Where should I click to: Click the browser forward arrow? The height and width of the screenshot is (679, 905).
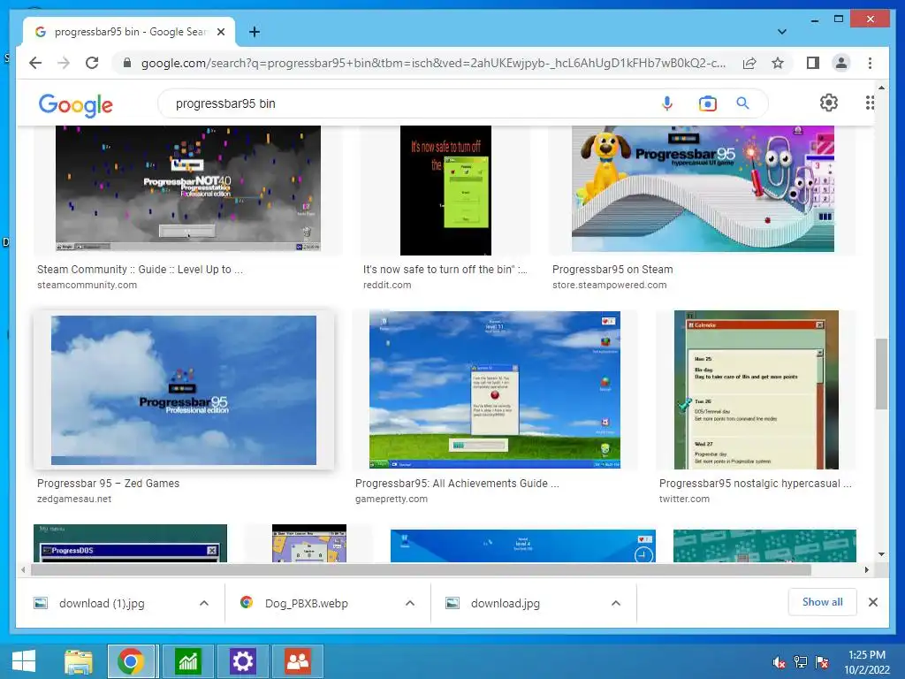[64, 63]
